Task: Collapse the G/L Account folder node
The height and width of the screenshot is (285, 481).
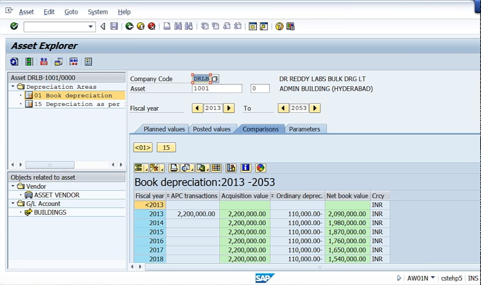Action: point(13,203)
